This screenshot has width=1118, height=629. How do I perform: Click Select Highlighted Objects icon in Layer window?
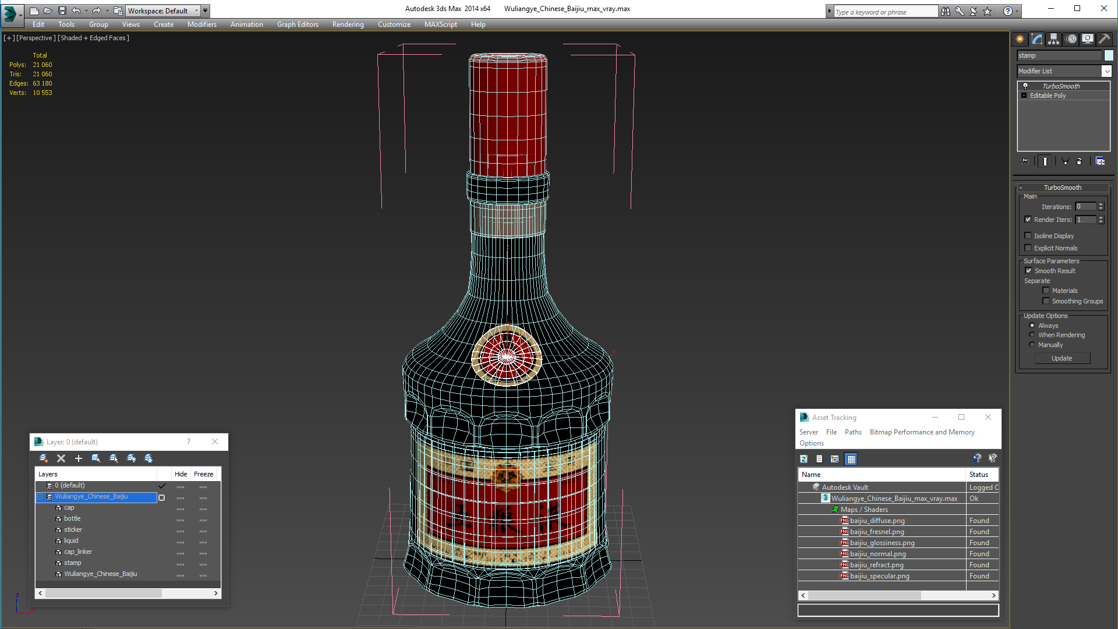point(96,458)
